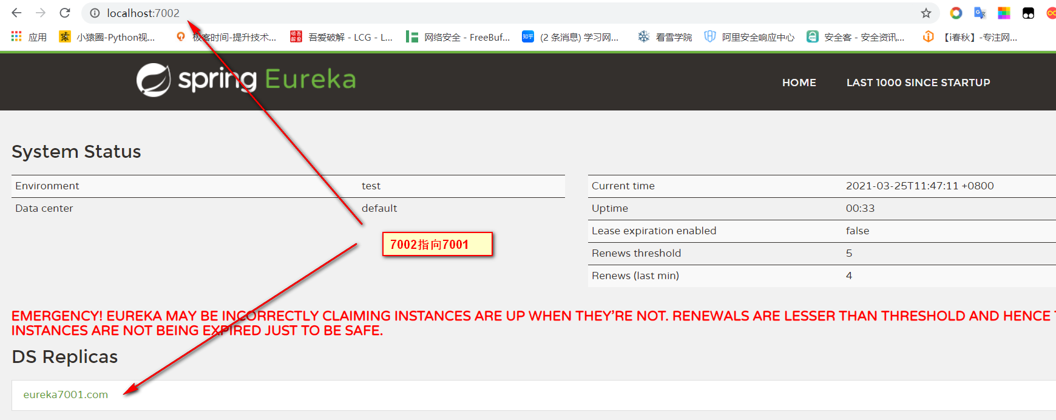Open the (2 条消息) 学习网 bookmark
1056x420 pixels.
click(570, 37)
